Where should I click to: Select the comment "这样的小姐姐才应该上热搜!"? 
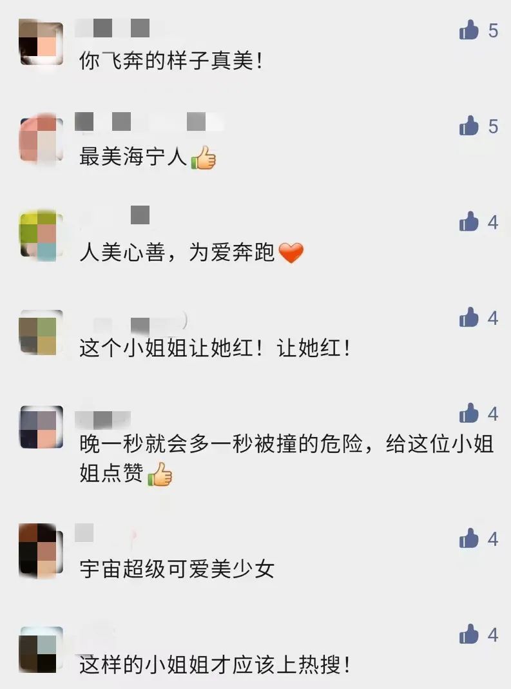[215, 665]
